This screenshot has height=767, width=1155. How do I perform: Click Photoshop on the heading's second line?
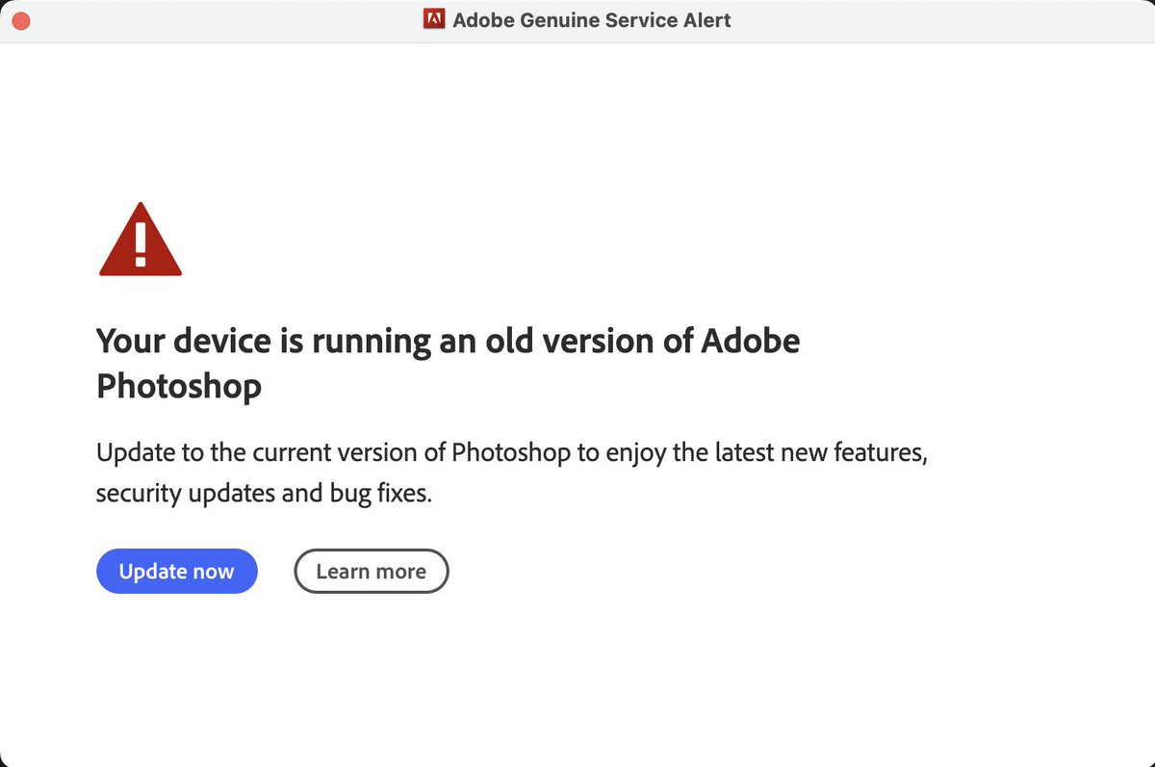click(179, 386)
